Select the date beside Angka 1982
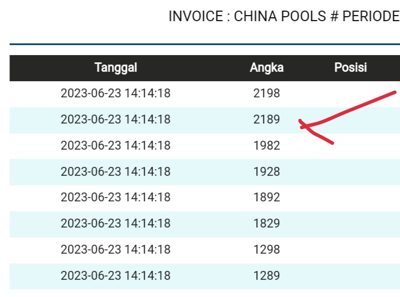The width and height of the screenshot is (400, 297). click(115, 146)
